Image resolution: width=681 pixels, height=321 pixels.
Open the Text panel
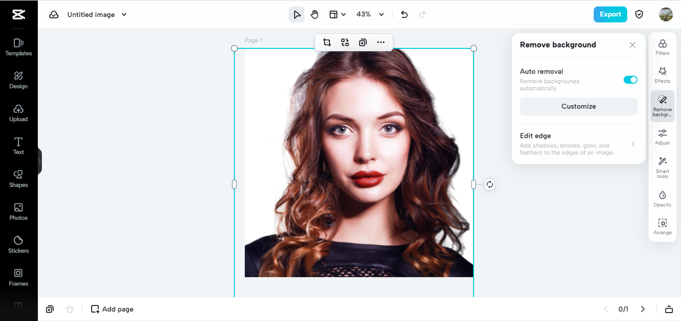pos(19,146)
